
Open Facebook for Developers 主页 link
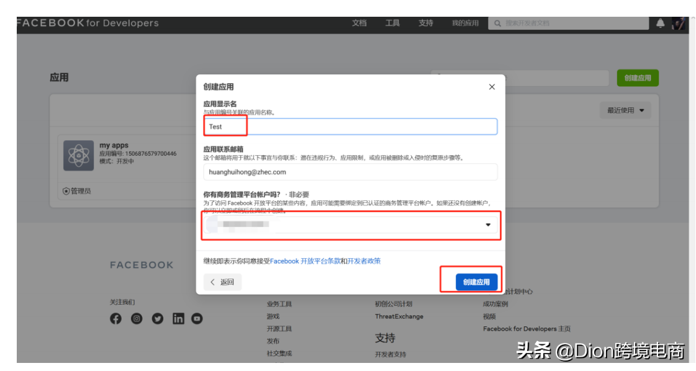pyautogui.click(x=527, y=329)
